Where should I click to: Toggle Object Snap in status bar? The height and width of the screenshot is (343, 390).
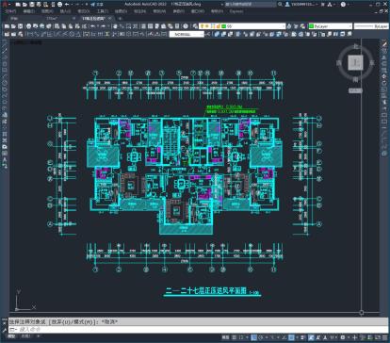[291, 337]
